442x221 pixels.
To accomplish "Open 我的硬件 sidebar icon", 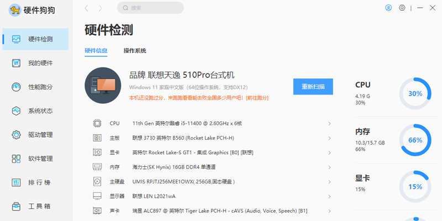I will coord(17,63).
